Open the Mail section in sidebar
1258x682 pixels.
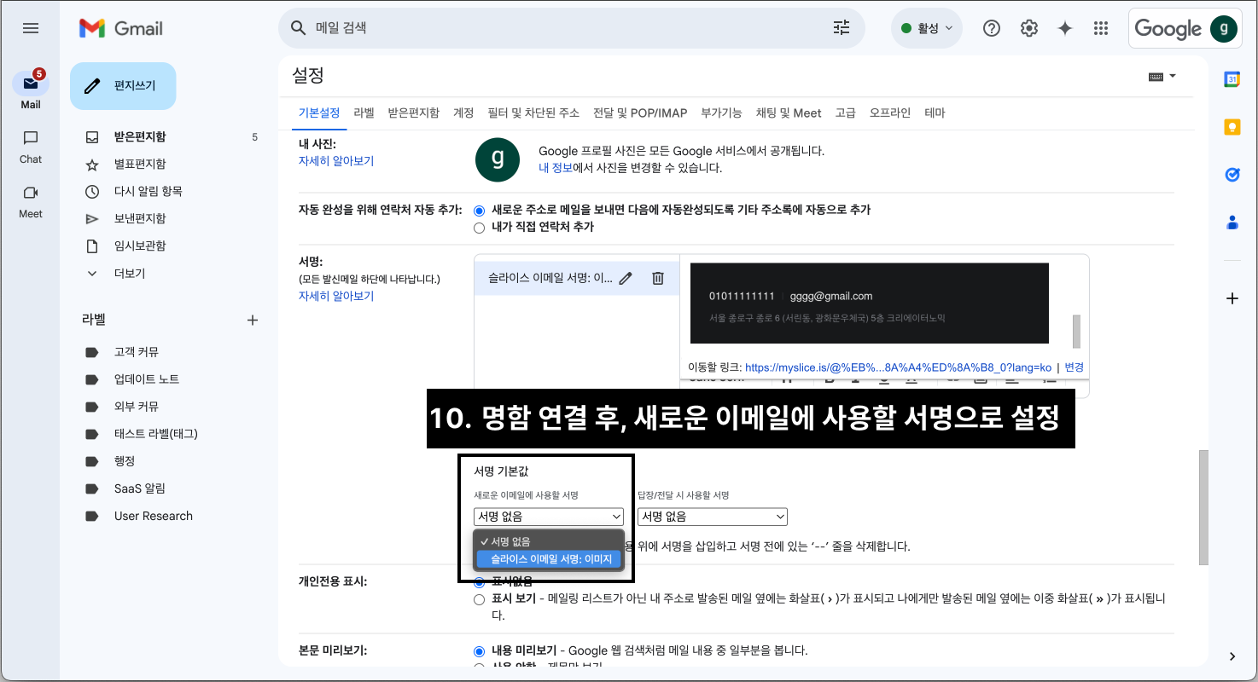pos(31,90)
